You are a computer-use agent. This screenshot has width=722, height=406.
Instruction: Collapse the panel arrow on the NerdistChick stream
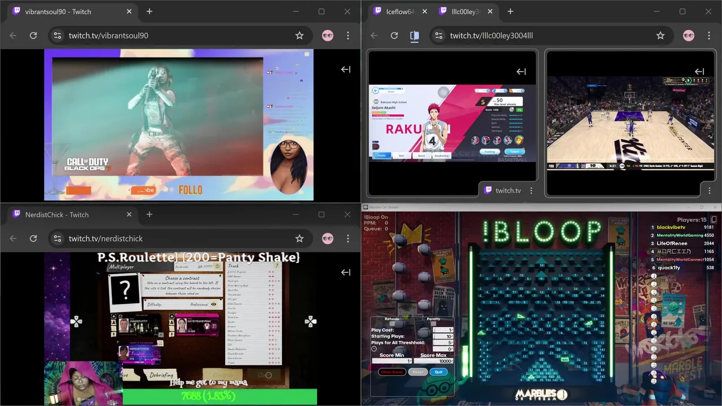click(346, 272)
